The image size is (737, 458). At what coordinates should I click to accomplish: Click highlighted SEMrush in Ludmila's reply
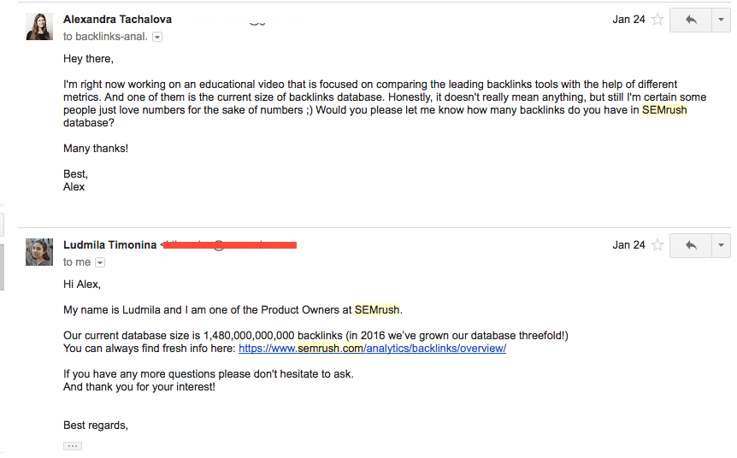pos(377,310)
